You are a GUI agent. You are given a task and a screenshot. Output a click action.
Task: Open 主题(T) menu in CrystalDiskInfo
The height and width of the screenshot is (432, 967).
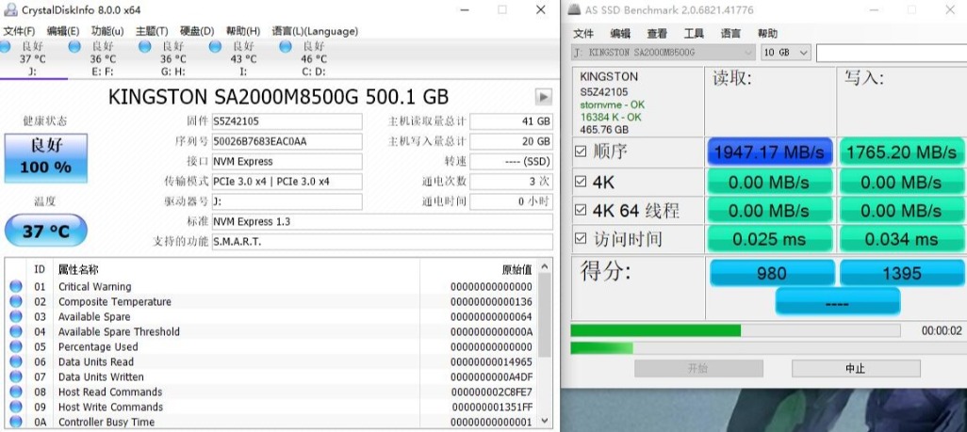tap(152, 31)
